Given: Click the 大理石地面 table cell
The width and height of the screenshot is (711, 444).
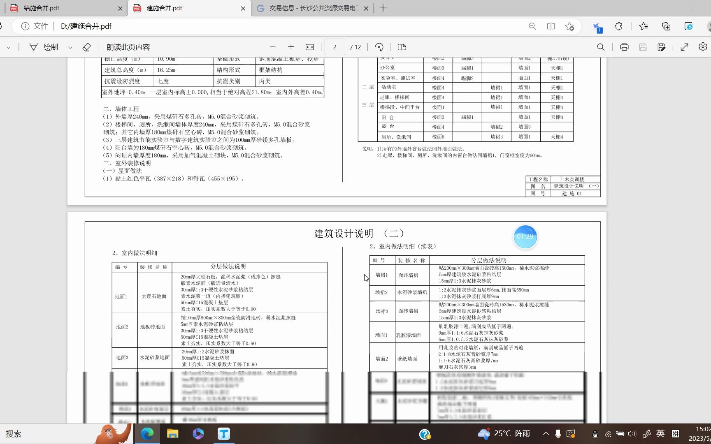Looking at the screenshot, I should point(154,296).
